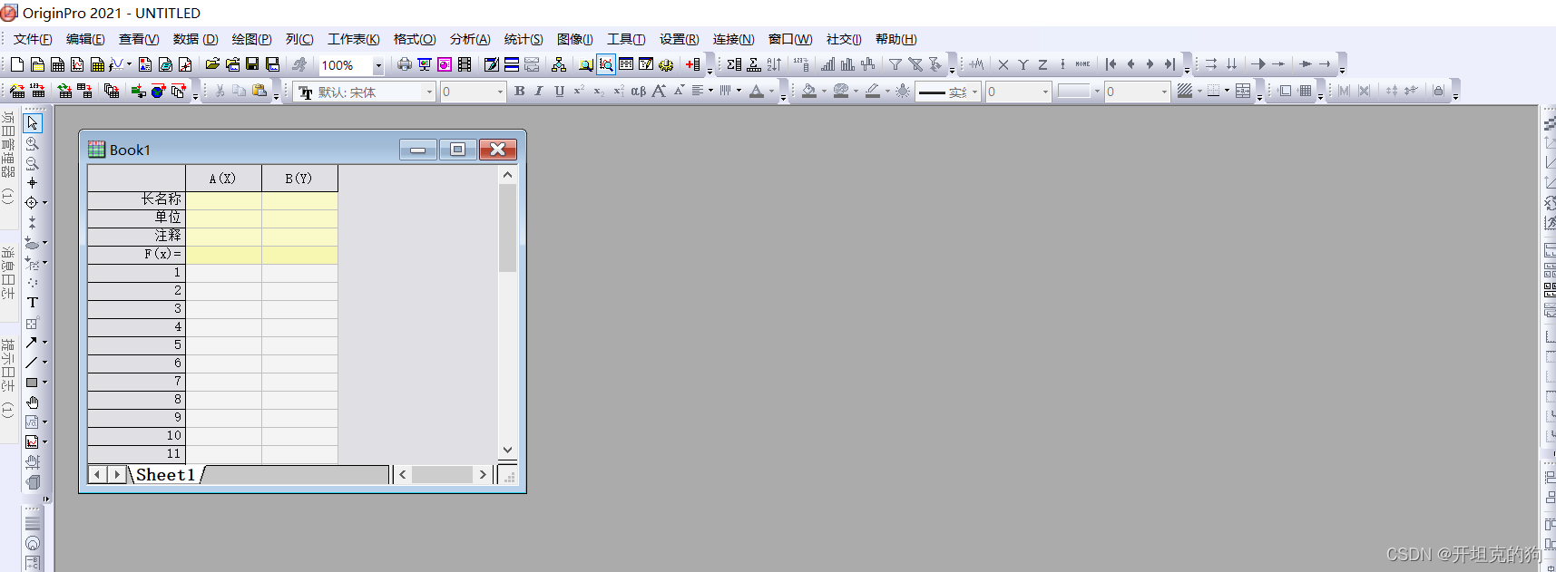The height and width of the screenshot is (572, 1556).
Task: Open the 文件(F) menu
Action: [x=33, y=39]
